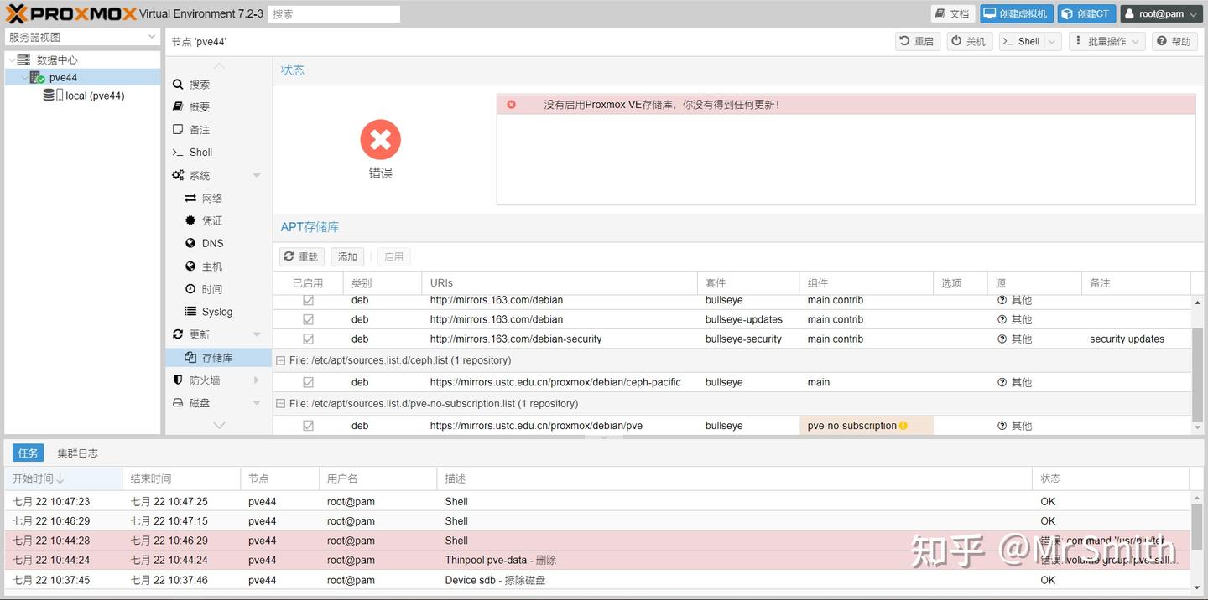Viewport: 1208px width, 600px height.
Task: Open the 服务器视图 view selector dropdown
Action: [153, 37]
